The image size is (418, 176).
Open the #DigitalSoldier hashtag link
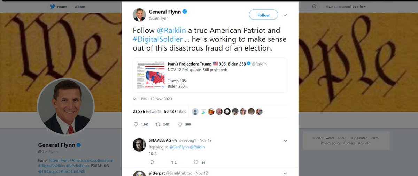(157, 40)
